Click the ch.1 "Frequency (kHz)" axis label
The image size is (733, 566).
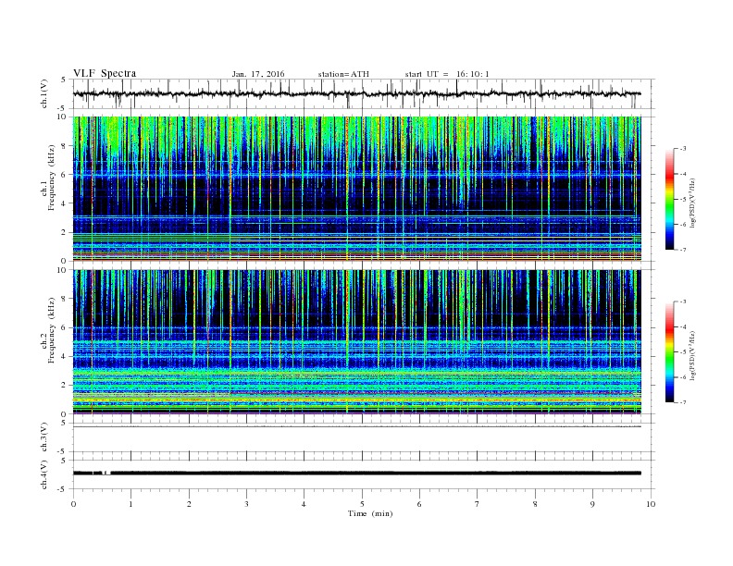51,178
